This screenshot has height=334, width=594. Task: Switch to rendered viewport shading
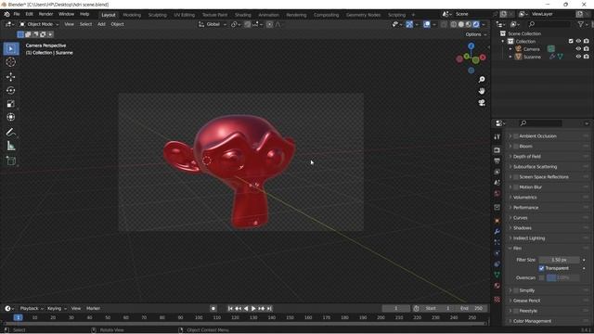(x=476, y=24)
